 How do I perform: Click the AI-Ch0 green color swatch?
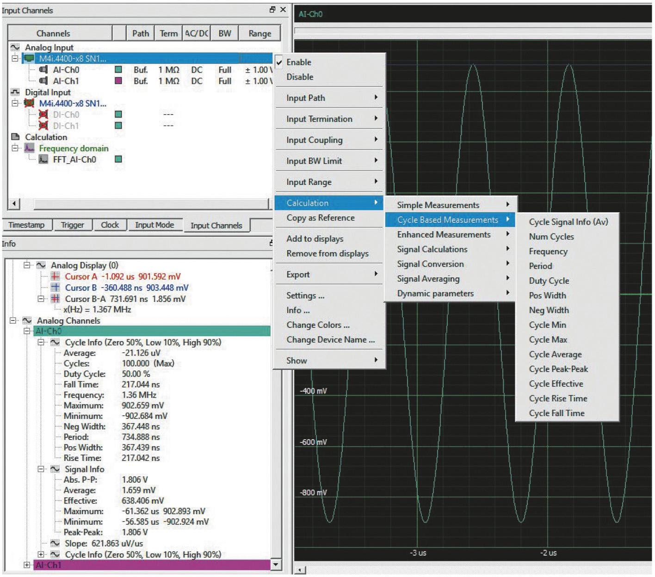coord(118,69)
